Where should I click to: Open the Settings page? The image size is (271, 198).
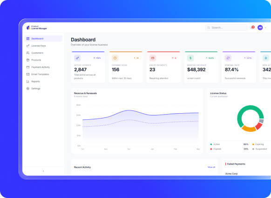(43, 89)
